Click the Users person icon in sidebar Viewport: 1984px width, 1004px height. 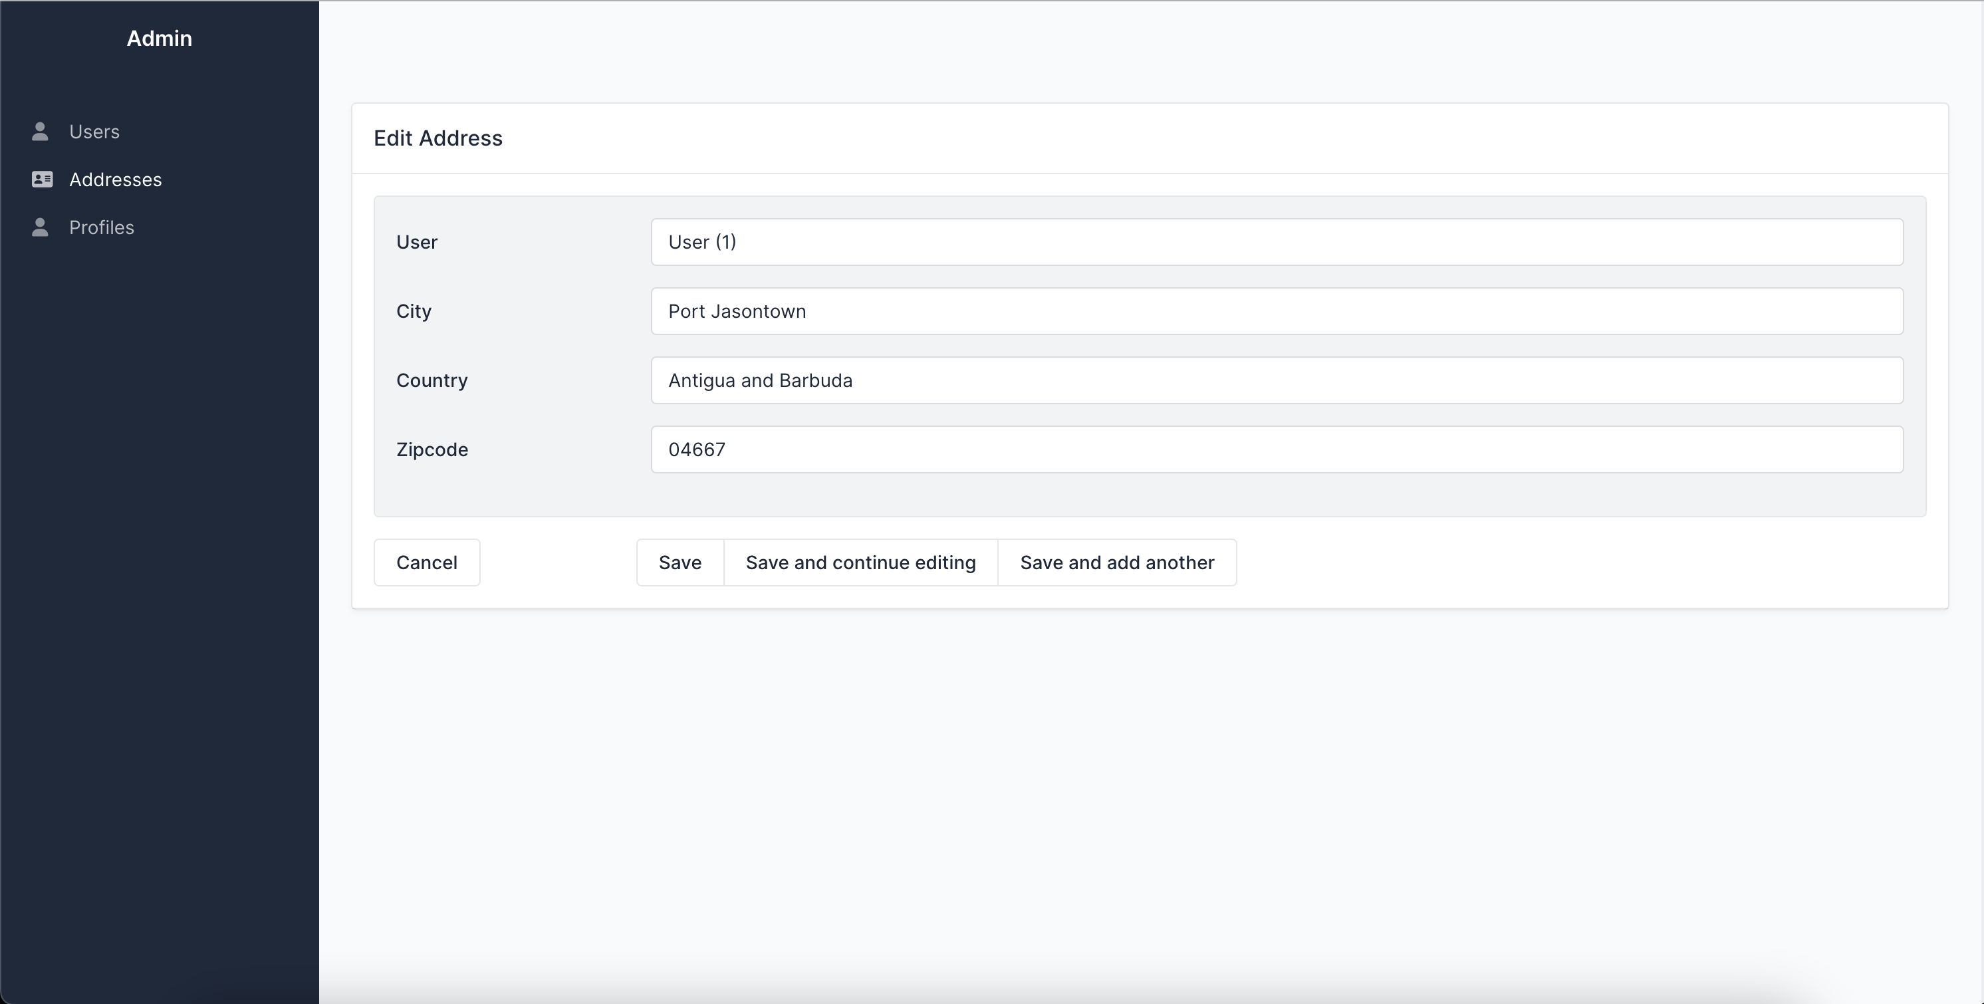40,132
